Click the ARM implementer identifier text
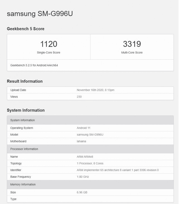179x204 pixels. [118, 170]
